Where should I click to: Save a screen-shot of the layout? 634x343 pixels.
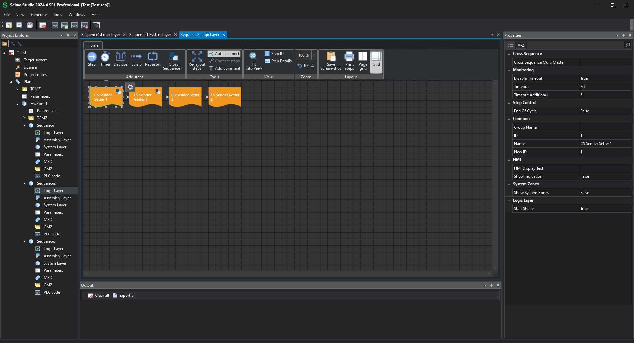[x=331, y=61]
